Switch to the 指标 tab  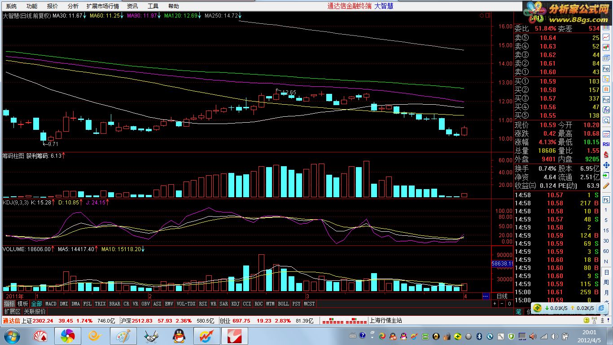9,304
